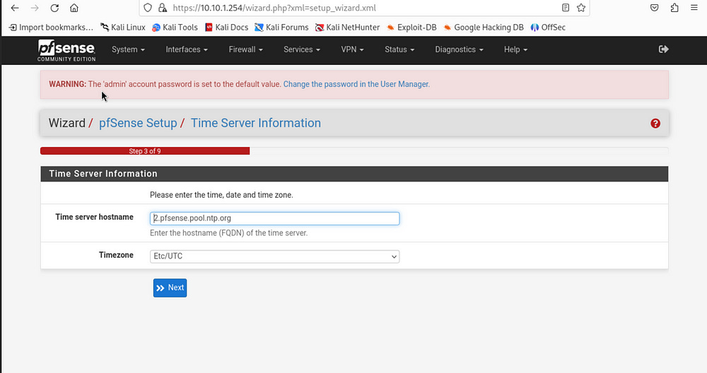Image resolution: width=707 pixels, height=373 pixels.
Task: Open the Kali NetHunter bookmark
Action: [347, 28]
